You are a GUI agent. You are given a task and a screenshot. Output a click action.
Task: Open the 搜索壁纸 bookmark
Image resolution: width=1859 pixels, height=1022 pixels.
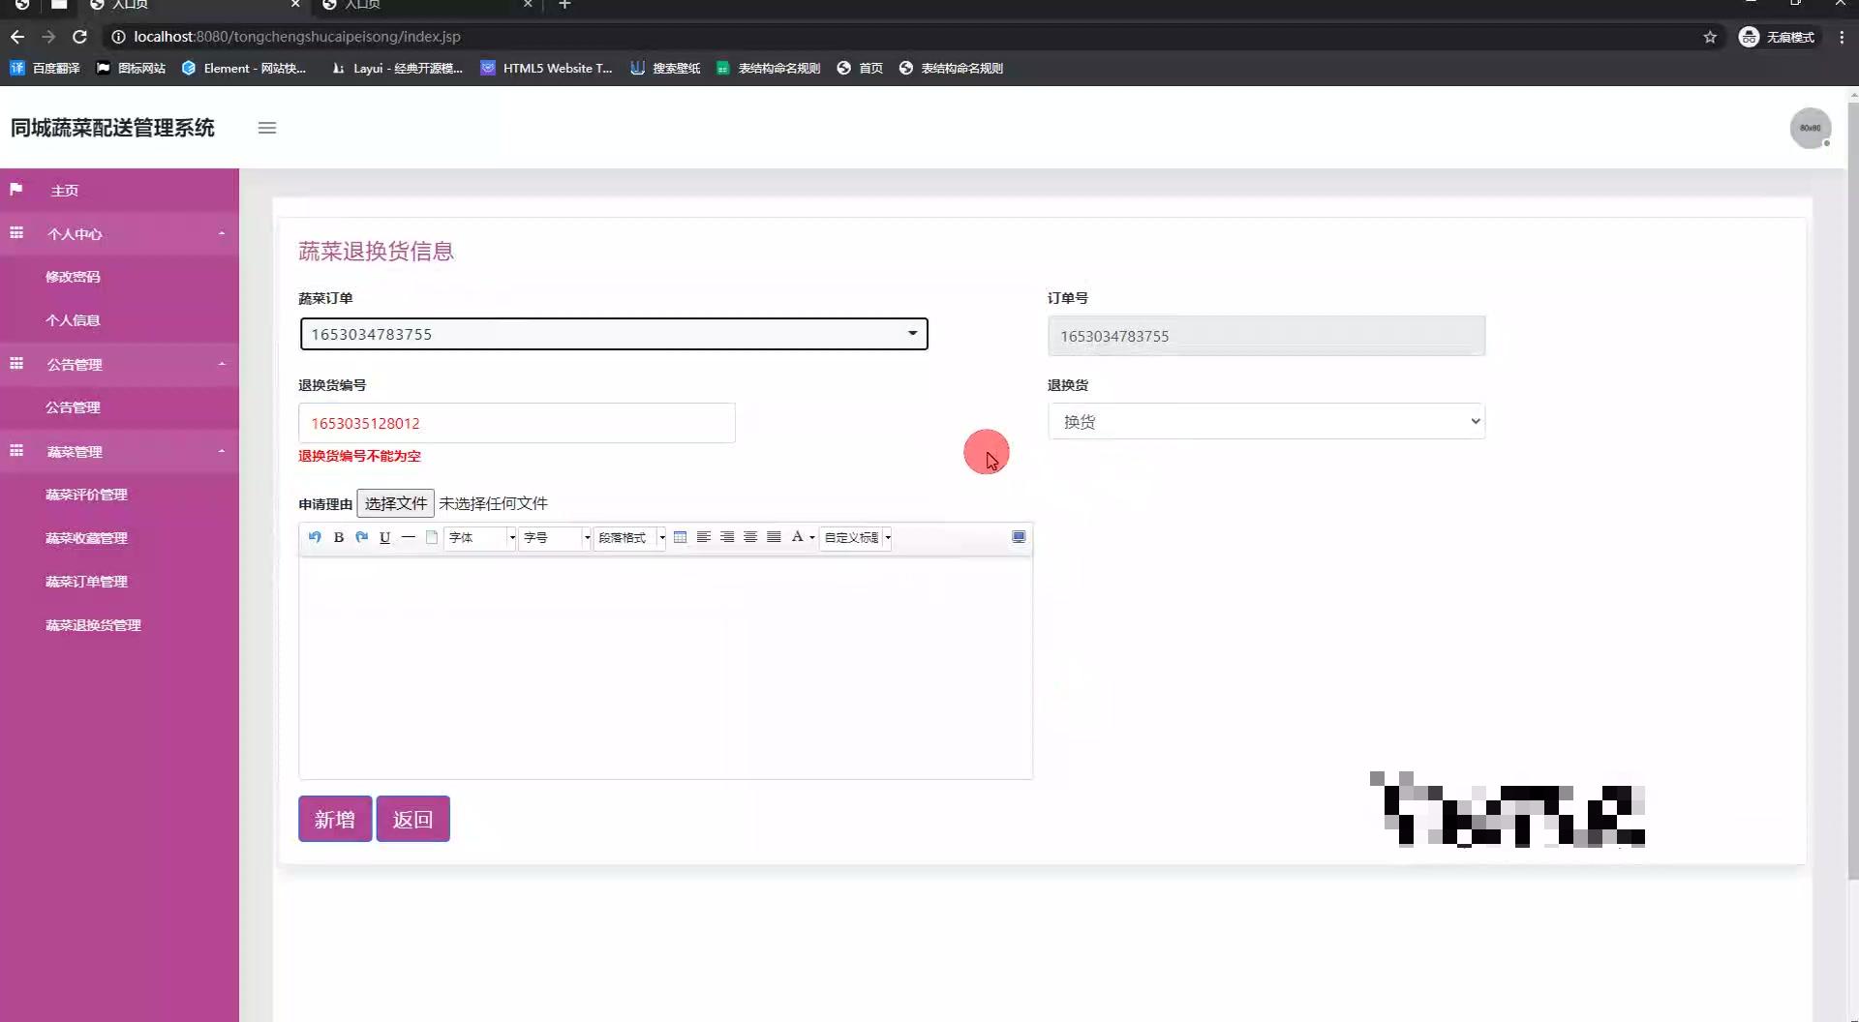(665, 68)
